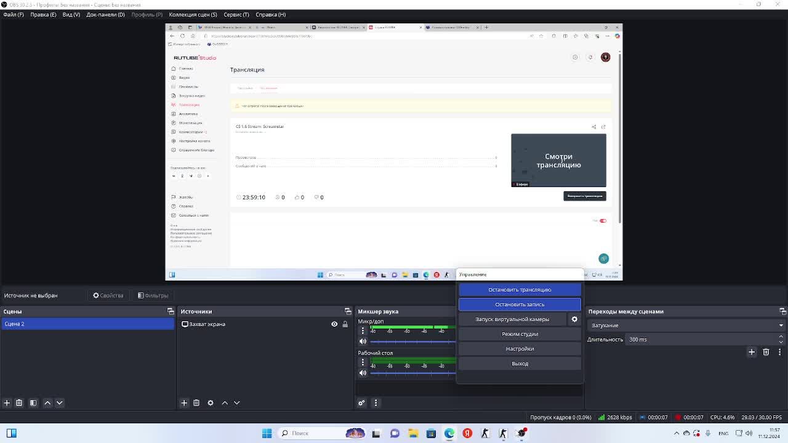788x443 pixels.
Task: Open the Коллекция сцен (S) menu
Action: click(x=193, y=14)
